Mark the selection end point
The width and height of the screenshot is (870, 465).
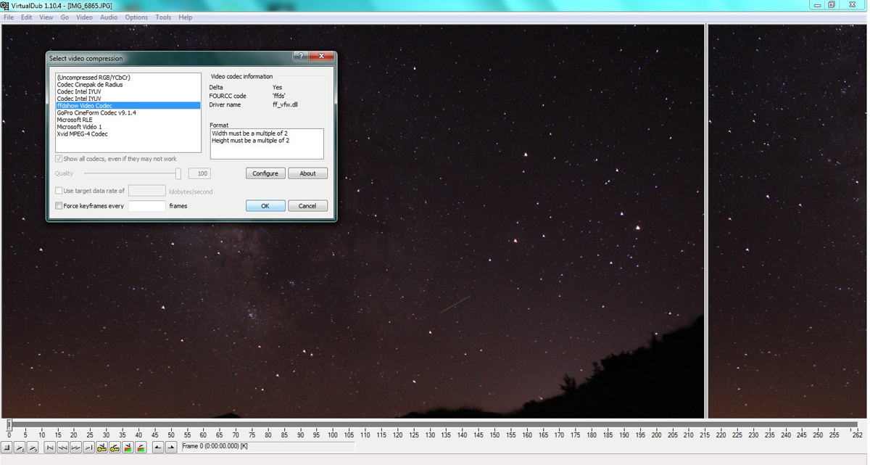171,446
